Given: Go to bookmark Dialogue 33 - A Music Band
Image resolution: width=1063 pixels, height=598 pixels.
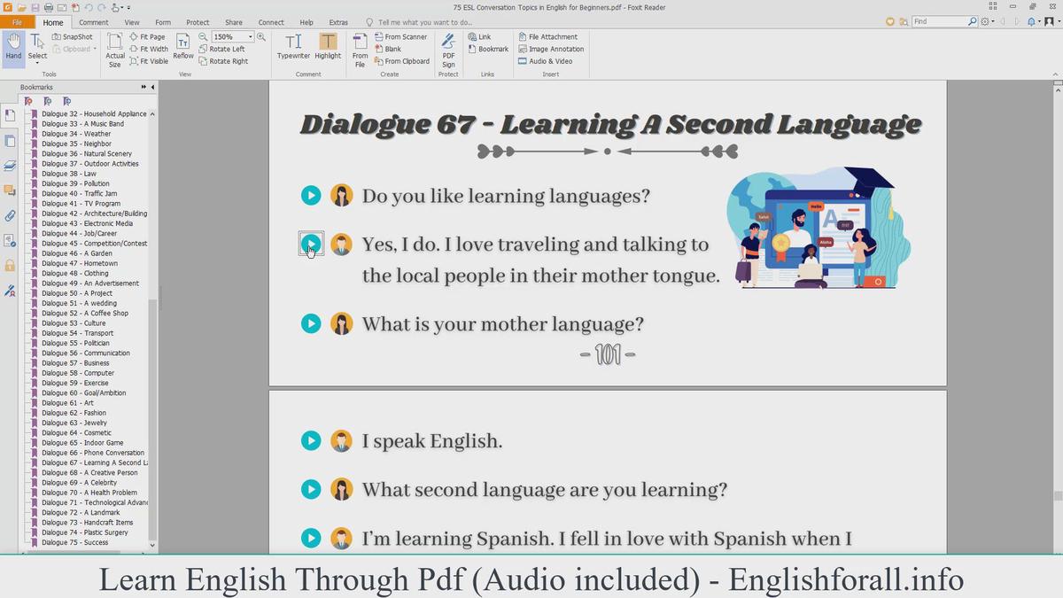Looking at the screenshot, I should pos(82,123).
